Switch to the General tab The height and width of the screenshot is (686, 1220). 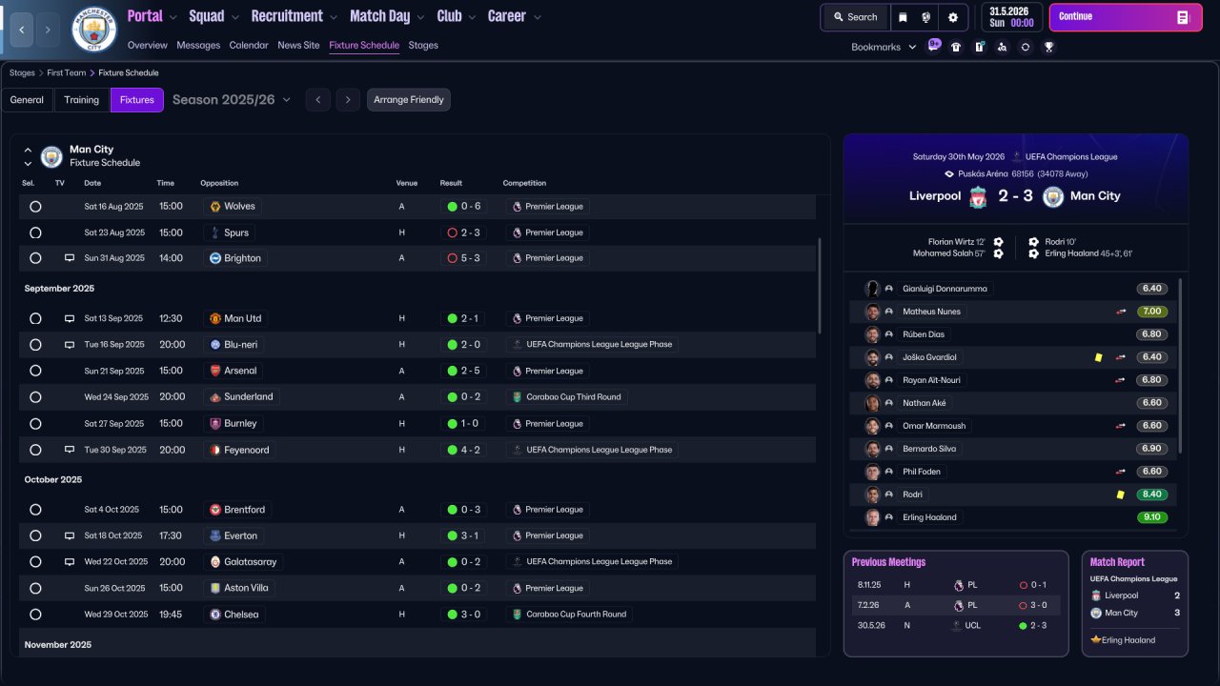click(x=27, y=100)
